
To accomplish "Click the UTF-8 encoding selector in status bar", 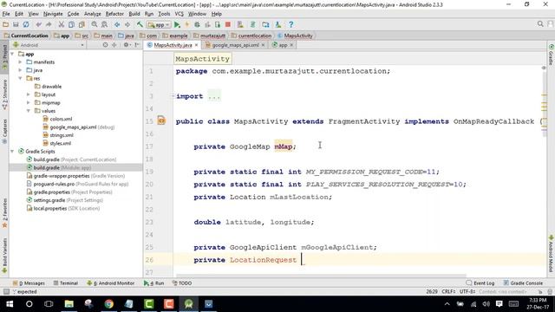I will point(467,291).
